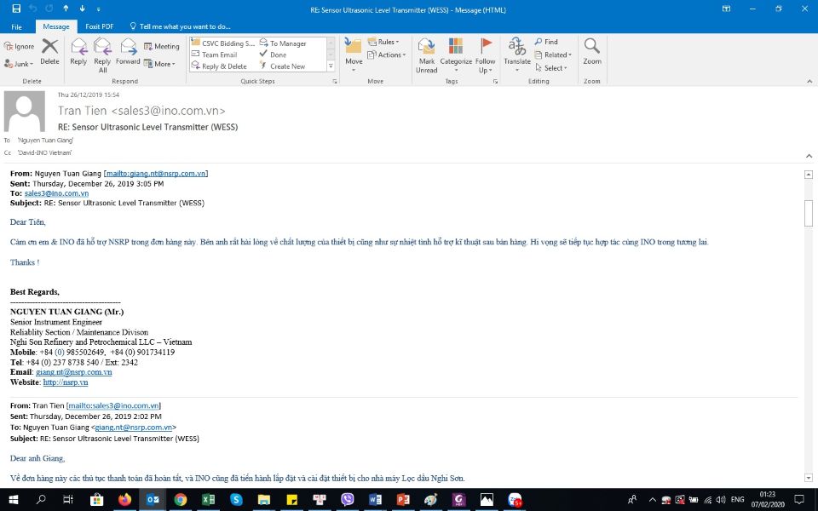Switch to the Foxit PDF tab
The height and width of the screenshot is (511, 818).
[x=100, y=26]
